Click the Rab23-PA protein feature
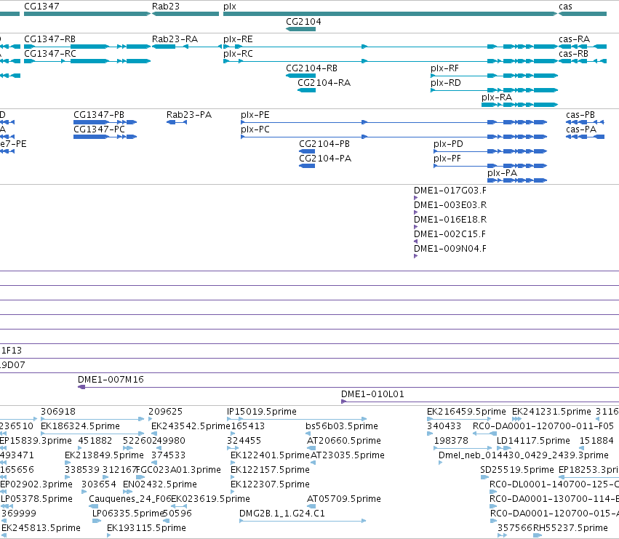 (x=177, y=122)
